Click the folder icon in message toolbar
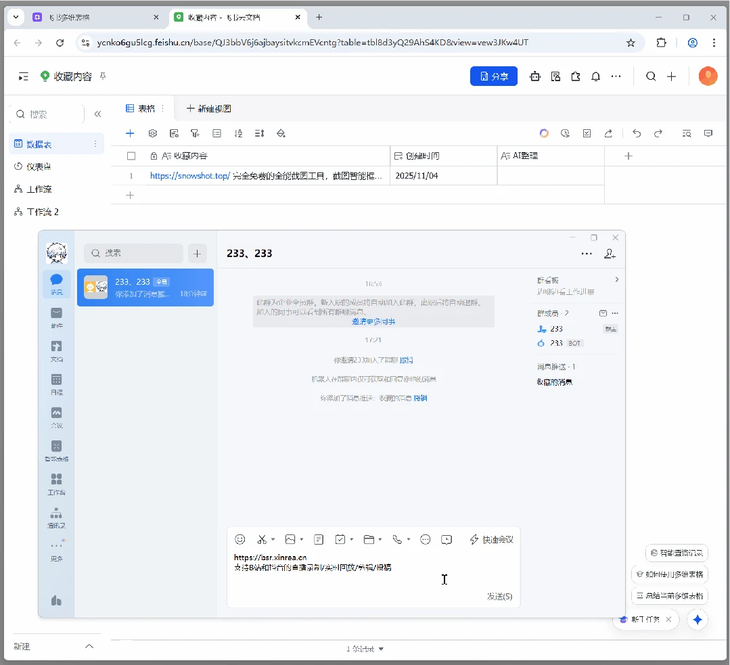 point(369,539)
